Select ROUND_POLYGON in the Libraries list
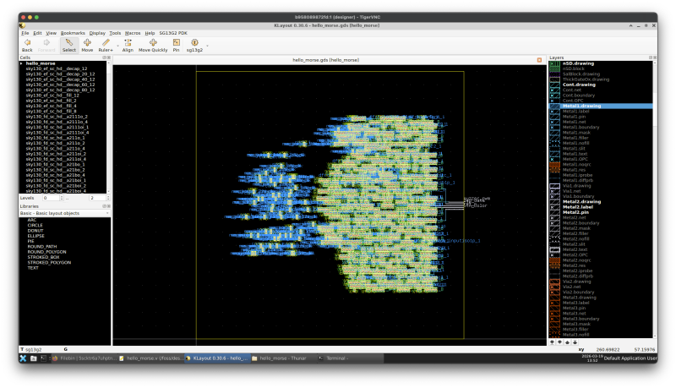Screen dimensions: 676x388 click(47, 252)
